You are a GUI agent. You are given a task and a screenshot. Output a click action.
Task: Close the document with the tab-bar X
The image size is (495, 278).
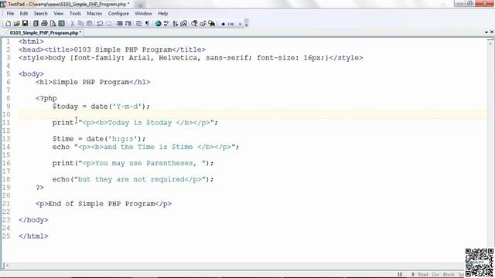pos(492,32)
